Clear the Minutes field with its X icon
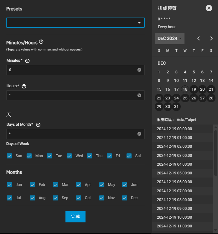The height and width of the screenshot is (234, 218). click(139, 70)
